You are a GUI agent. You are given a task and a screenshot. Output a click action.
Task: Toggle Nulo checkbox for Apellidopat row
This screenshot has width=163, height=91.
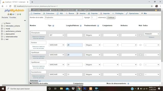click(x=140, y=55)
